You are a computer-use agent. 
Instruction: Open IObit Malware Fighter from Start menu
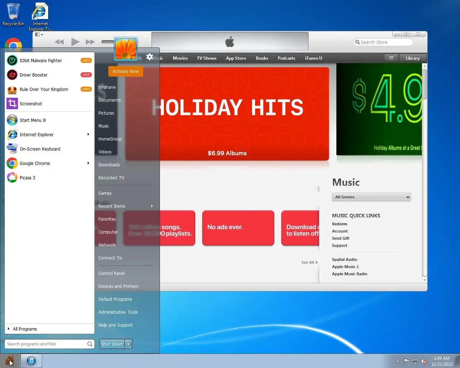pos(50,60)
